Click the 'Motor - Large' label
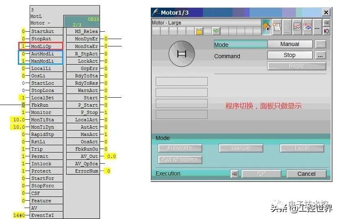The height and width of the screenshot is (219, 339). 167,23
